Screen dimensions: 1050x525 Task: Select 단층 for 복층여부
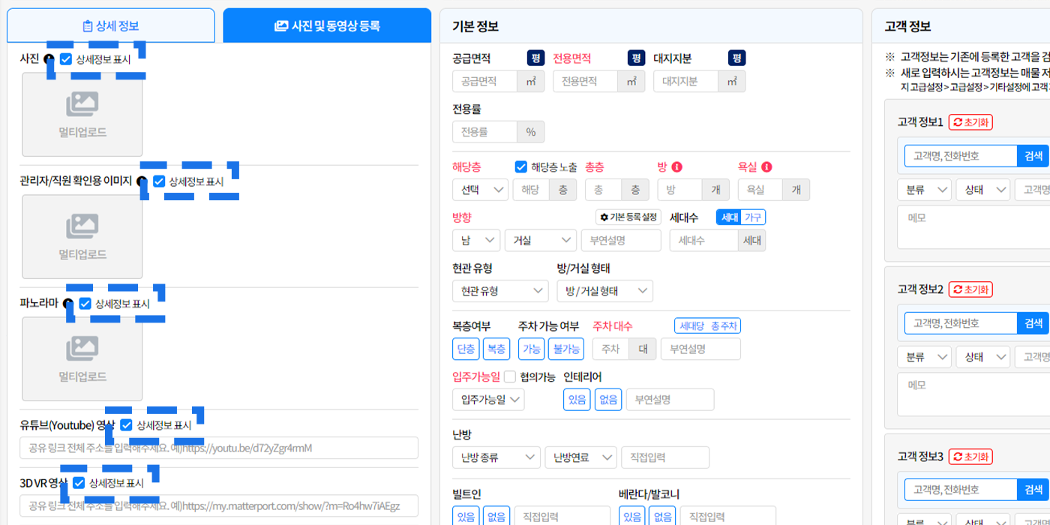click(466, 349)
